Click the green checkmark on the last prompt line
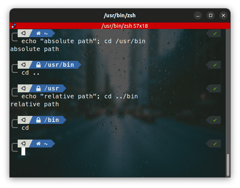This screenshot has height=188, width=240. click(x=215, y=144)
